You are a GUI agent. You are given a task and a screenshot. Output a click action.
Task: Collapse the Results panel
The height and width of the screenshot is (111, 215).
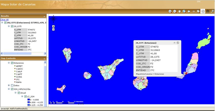click(45, 16)
